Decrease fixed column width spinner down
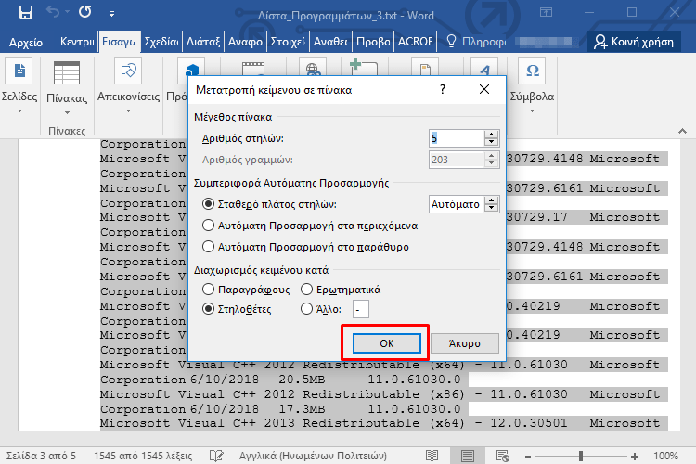Image resolution: width=696 pixels, height=464 pixels. (x=491, y=208)
